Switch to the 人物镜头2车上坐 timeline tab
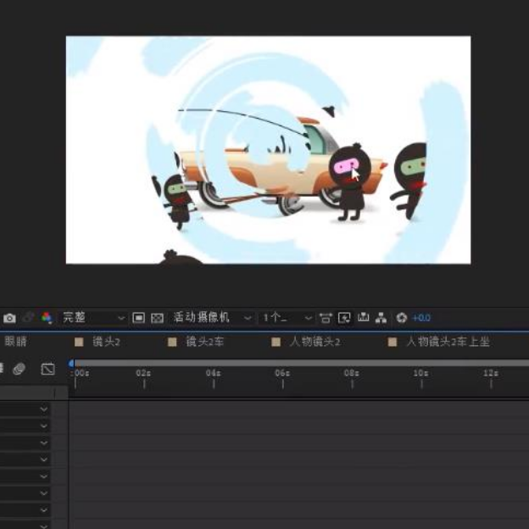Viewport: 529px width, 529px height. click(x=448, y=342)
